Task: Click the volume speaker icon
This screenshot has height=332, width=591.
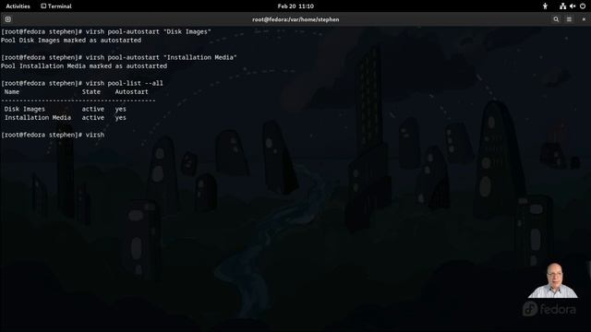Action: [x=573, y=6]
